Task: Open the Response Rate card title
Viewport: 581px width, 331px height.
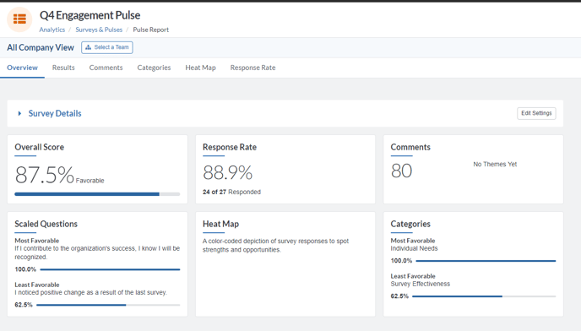Action: point(230,147)
